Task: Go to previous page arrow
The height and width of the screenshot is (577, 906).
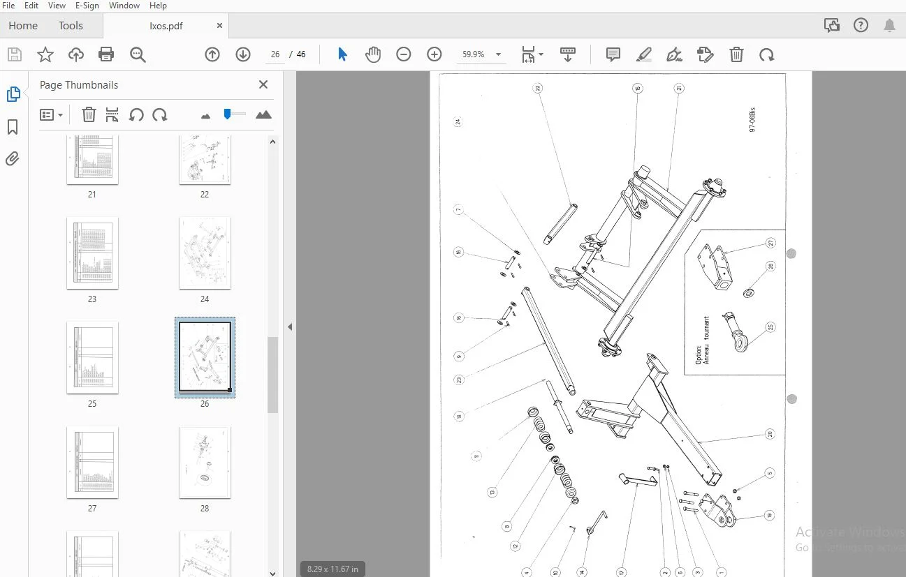Action: coord(212,54)
